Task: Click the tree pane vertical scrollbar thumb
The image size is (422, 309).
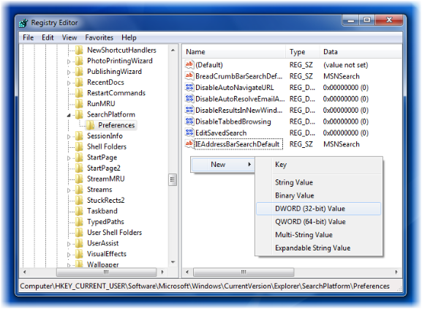Action: click(x=173, y=179)
